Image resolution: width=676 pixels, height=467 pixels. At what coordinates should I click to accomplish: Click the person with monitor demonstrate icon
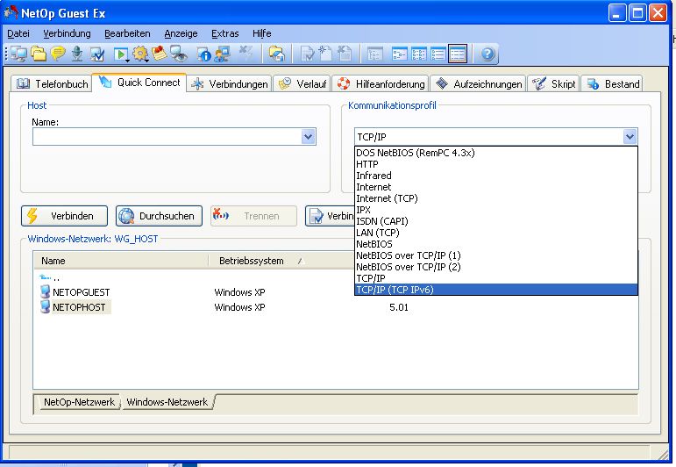[223, 54]
